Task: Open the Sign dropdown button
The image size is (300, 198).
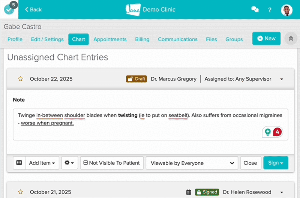Action: [276, 163]
